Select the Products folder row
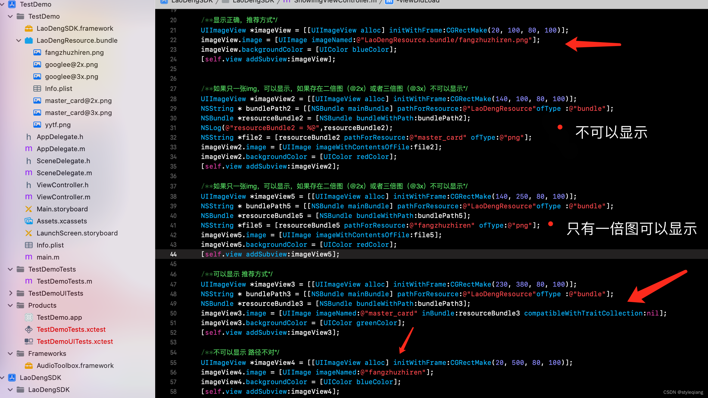Viewport: 708px width, 398px height. [x=78, y=306]
